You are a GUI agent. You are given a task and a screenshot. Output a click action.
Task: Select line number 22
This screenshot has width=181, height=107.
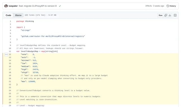[10, 84]
